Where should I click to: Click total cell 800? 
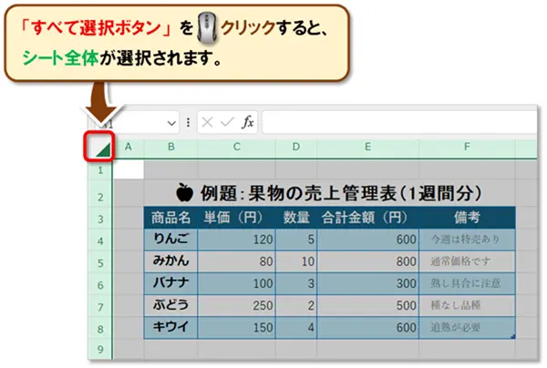tap(367, 261)
